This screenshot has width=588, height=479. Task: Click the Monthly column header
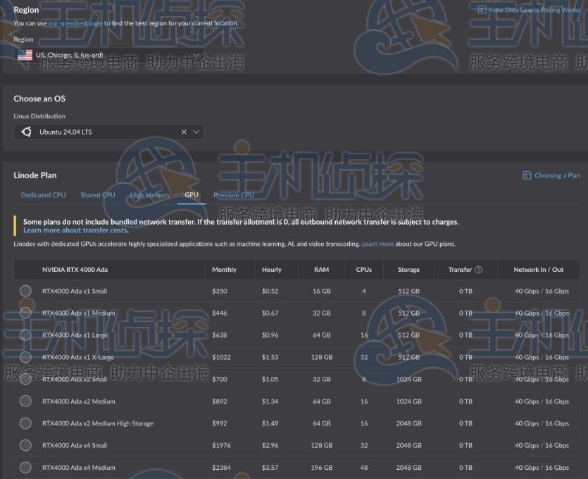click(x=224, y=270)
